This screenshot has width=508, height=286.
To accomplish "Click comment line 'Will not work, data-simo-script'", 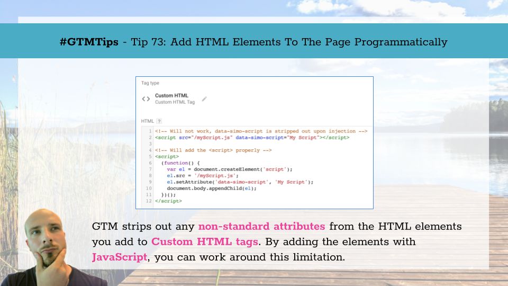I will [x=261, y=131].
